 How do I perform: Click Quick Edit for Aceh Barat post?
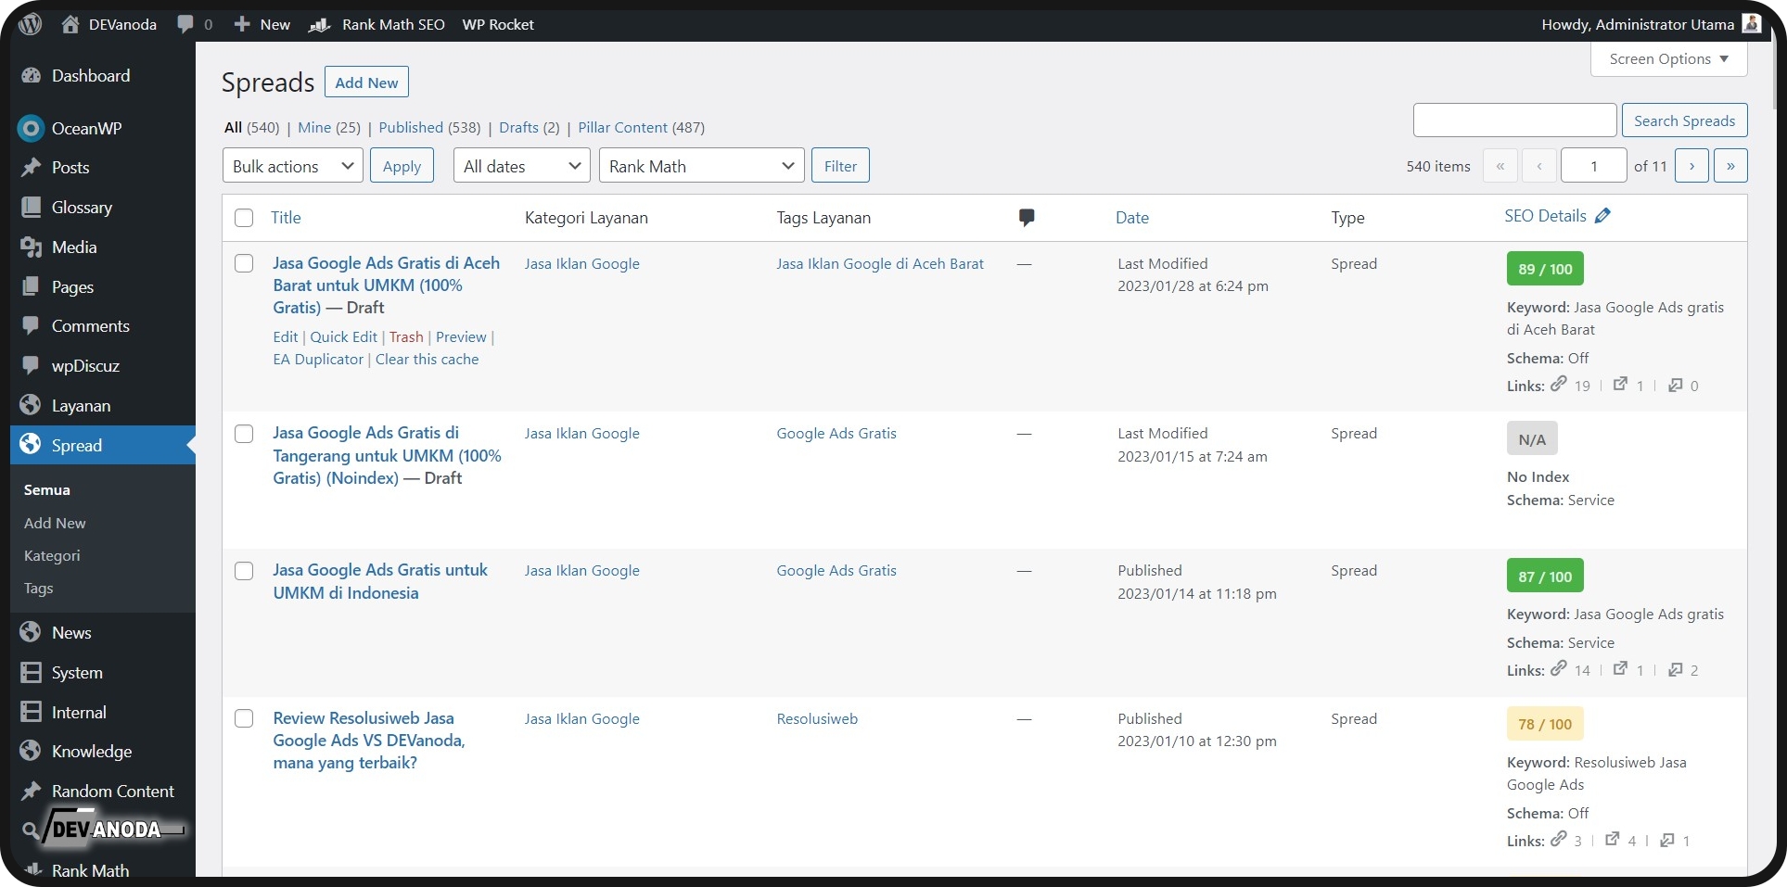click(x=343, y=337)
